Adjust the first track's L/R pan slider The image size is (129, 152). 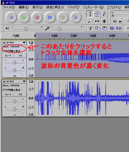[x=14, y=70]
